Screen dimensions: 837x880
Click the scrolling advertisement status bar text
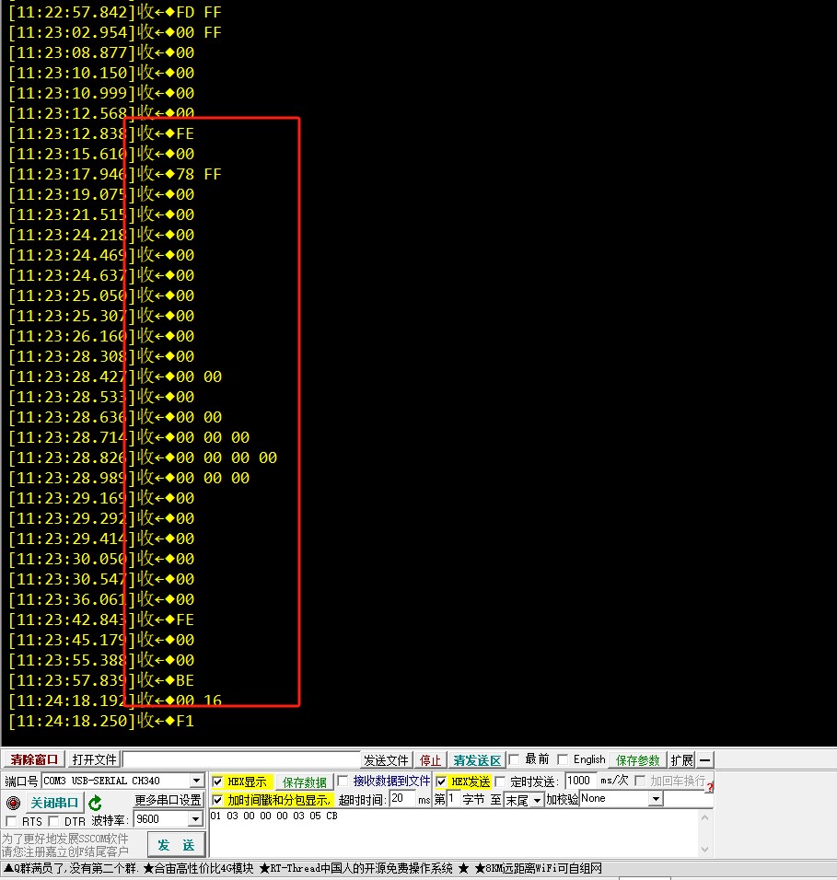point(303,868)
